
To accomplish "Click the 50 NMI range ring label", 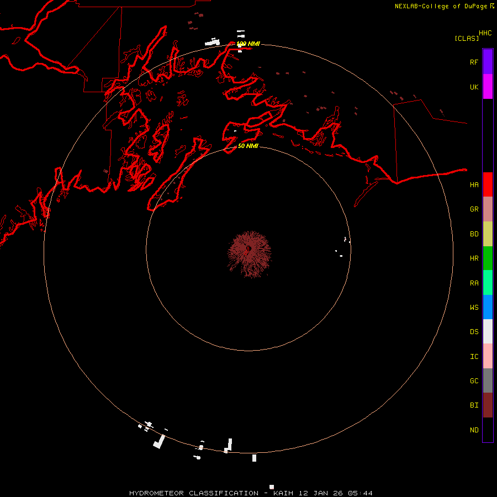I will [x=248, y=146].
